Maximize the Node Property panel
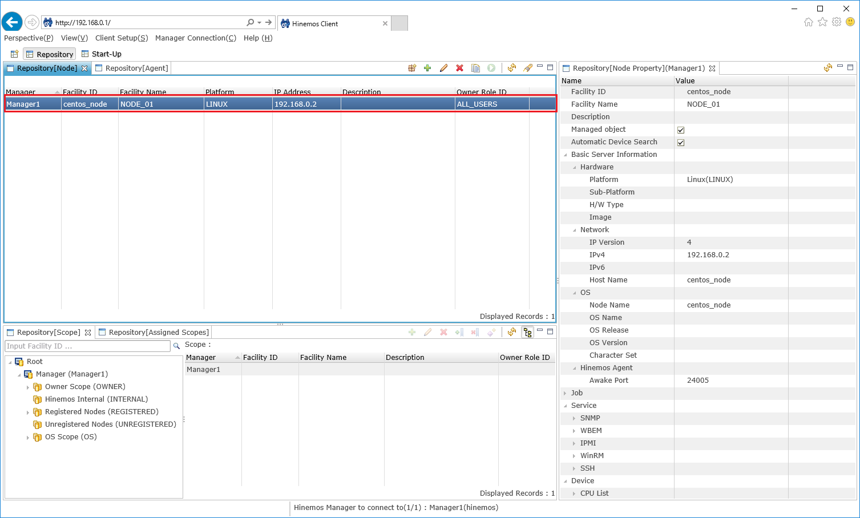 pos(850,67)
